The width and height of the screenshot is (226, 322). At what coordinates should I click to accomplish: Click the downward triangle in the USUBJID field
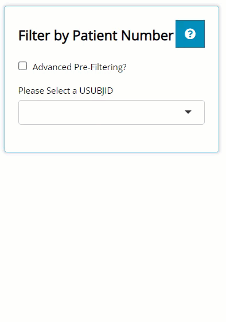click(x=188, y=112)
